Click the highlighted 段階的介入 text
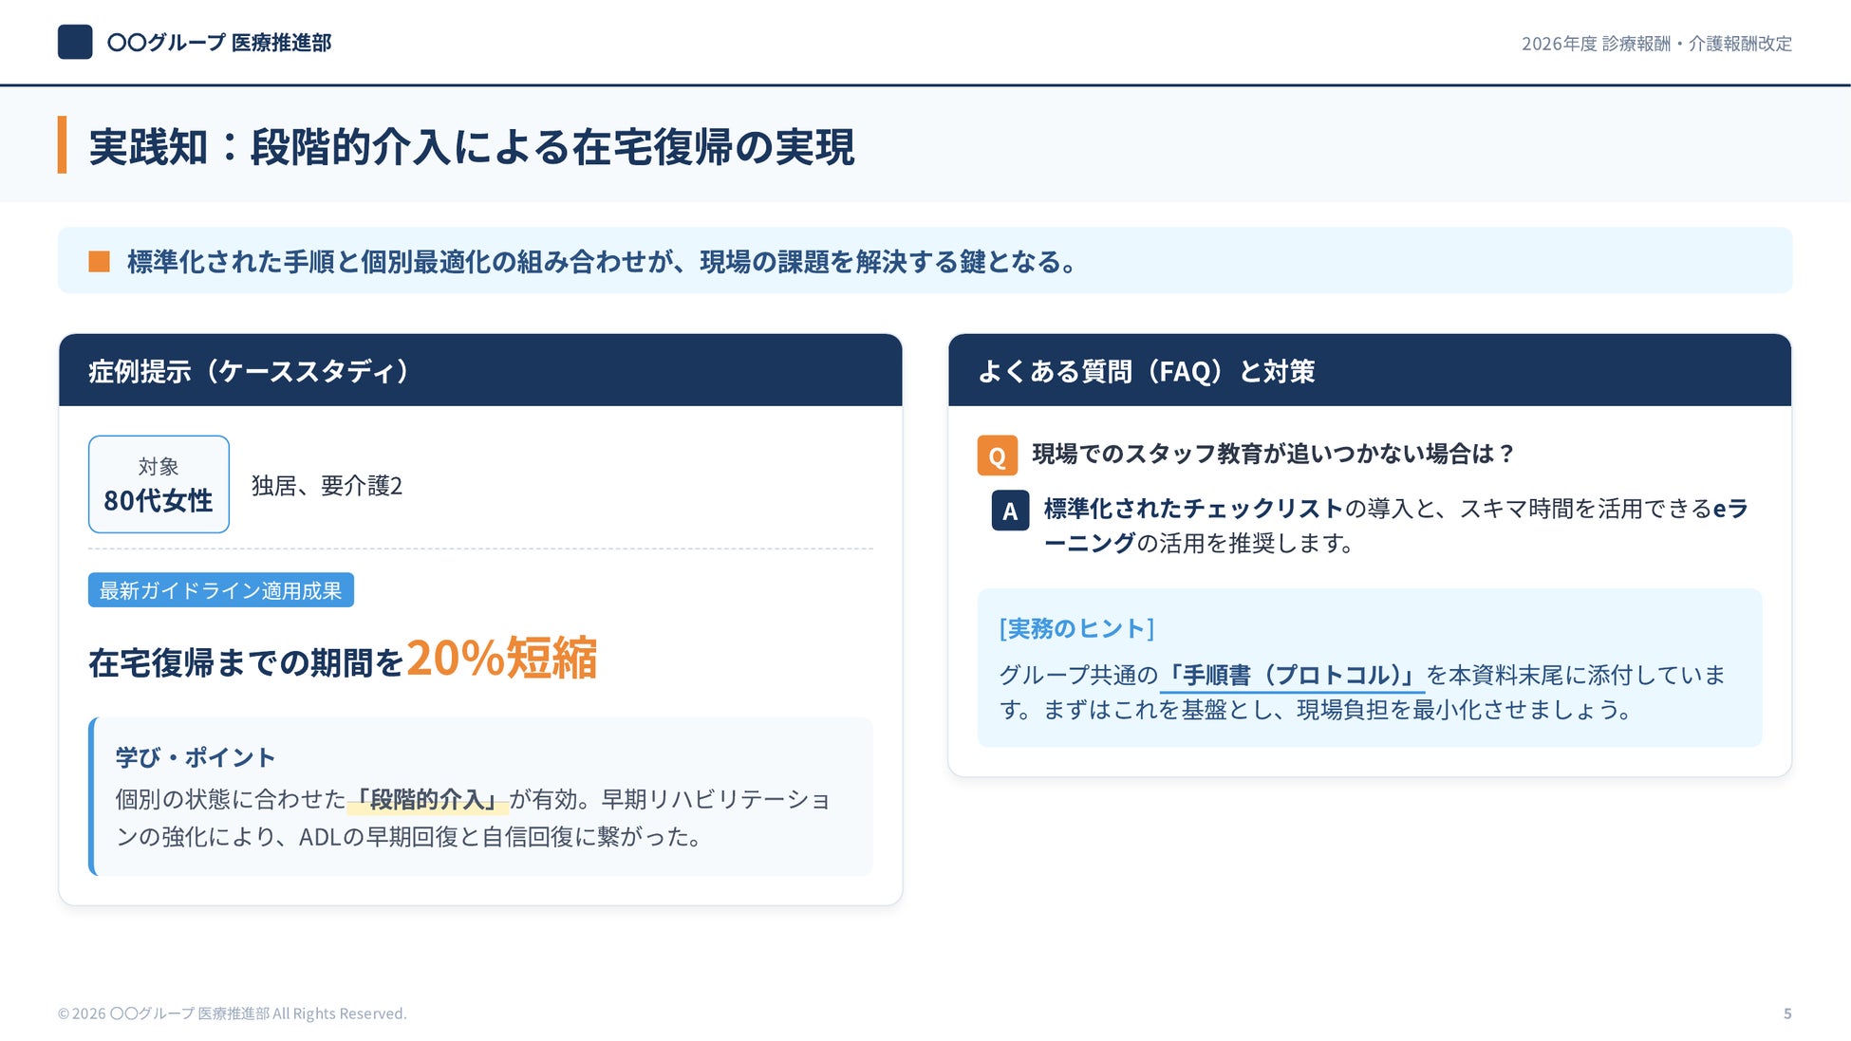This screenshot has width=1851, height=1041. tap(427, 800)
